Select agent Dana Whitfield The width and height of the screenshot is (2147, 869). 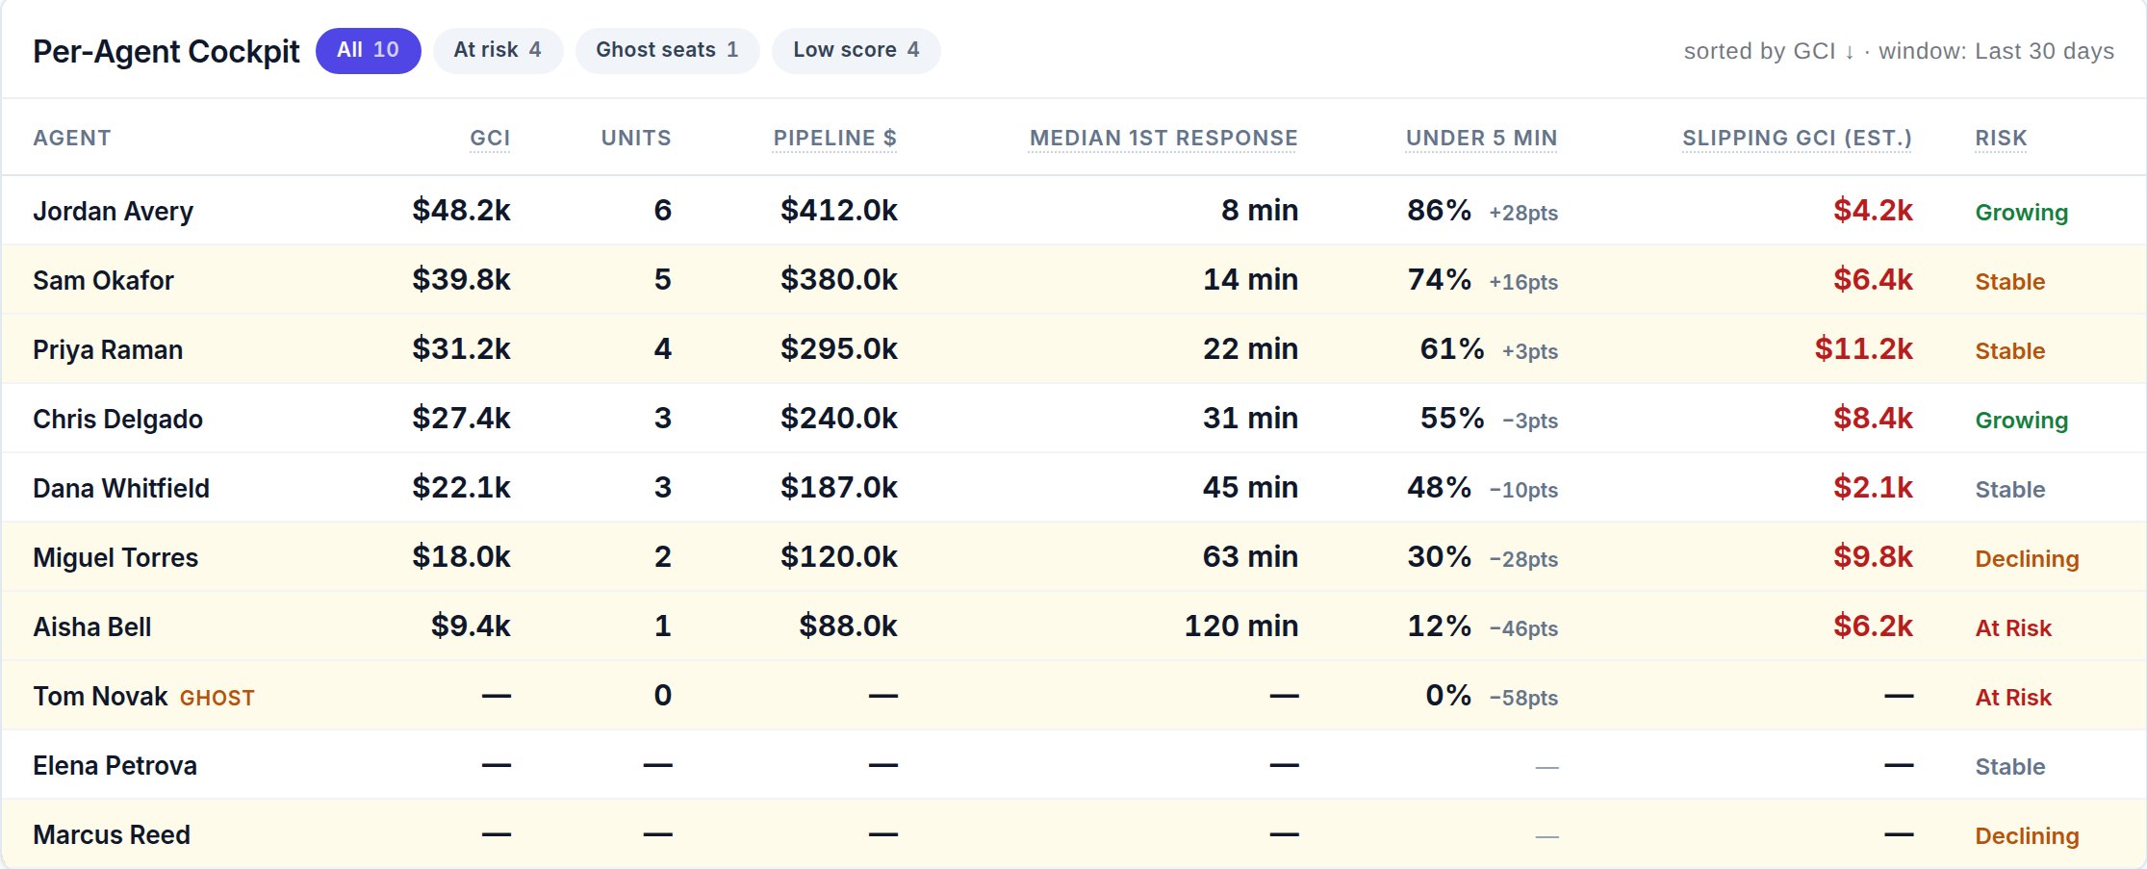(x=121, y=488)
